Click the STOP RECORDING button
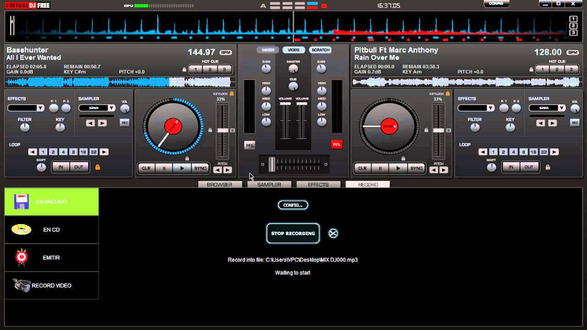 [x=293, y=233]
